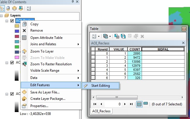Click Clear Selection icon in Table toolbar
This screenshot has height=119, width=190.
point(130,36)
